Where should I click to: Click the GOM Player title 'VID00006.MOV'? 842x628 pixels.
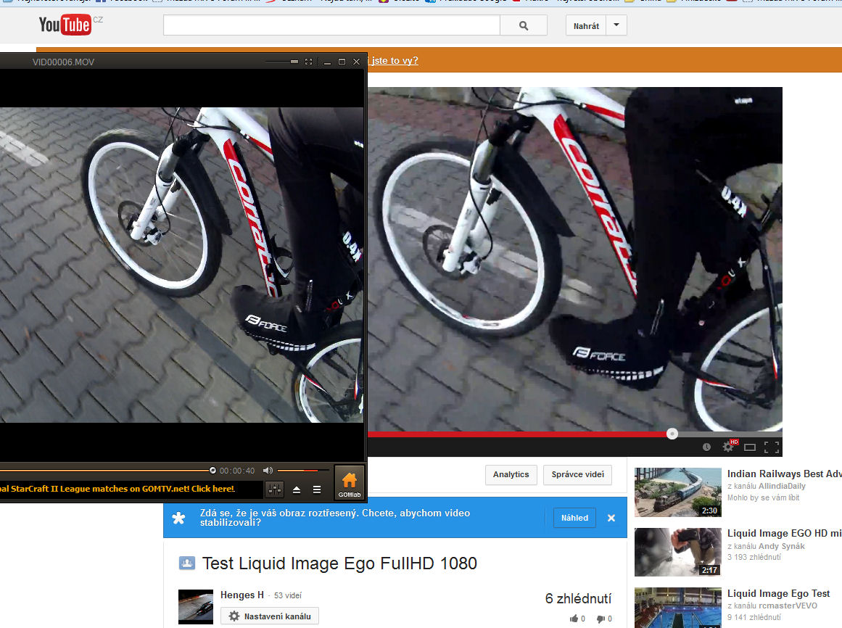pyautogui.click(x=63, y=62)
